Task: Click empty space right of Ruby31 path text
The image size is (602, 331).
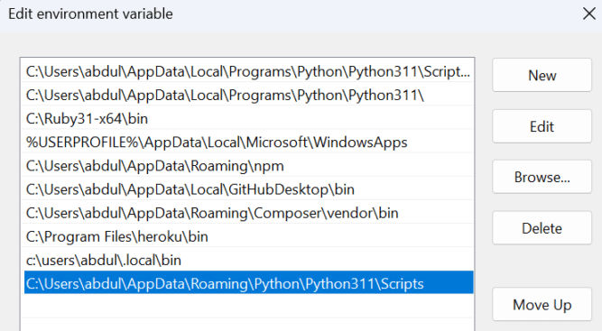Action: coord(310,118)
